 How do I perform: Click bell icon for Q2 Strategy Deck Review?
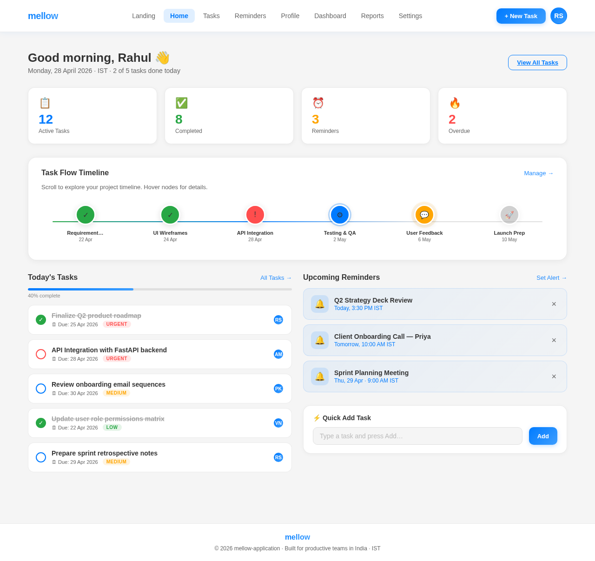pyautogui.click(x=320, y=304)
